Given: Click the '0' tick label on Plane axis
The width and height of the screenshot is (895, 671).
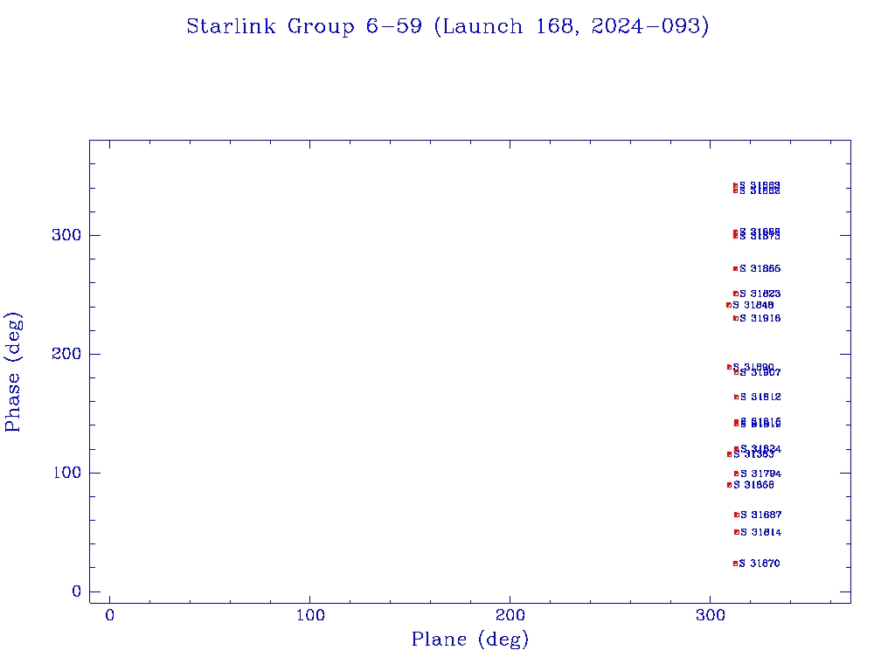Looking at the screenshot, I should coord(109,615).
